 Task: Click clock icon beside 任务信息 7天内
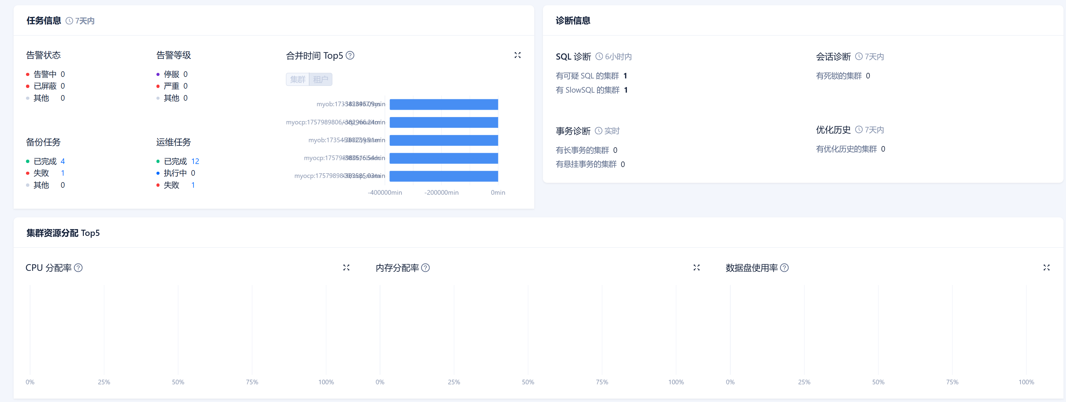coord(69,21)
